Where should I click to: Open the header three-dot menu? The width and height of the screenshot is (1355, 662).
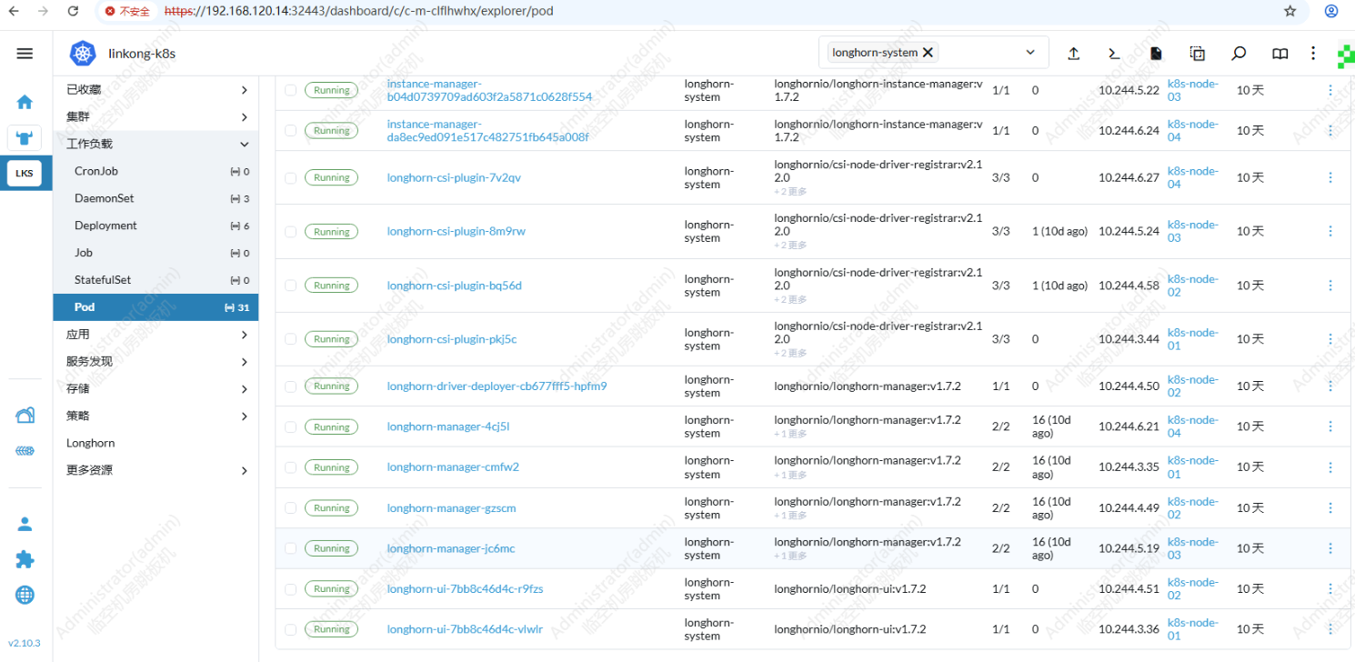point(1313,54)
